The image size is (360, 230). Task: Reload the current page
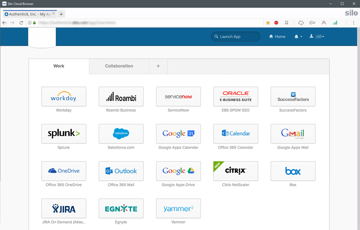(x=21, y=23)
